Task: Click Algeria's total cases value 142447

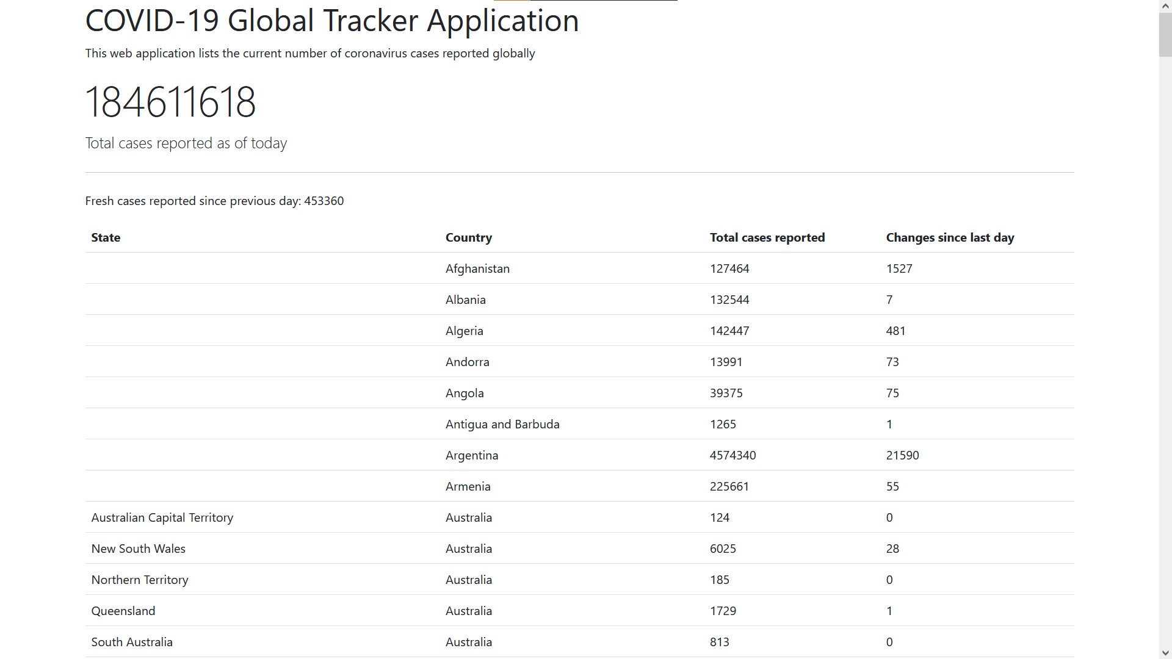Action: click(x=729, y=331)
